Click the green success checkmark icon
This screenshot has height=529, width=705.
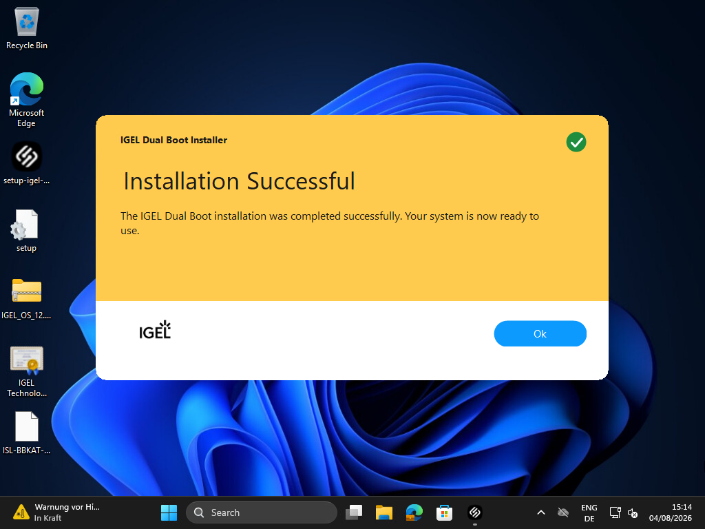click(576, 142)
